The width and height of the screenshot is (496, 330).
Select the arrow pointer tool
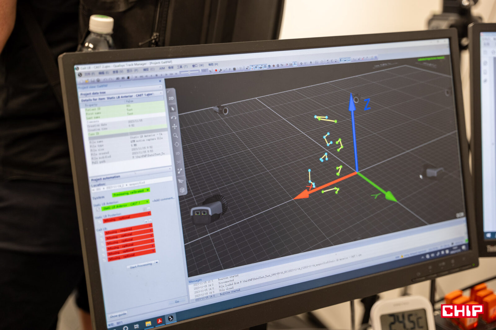point(173,109)
